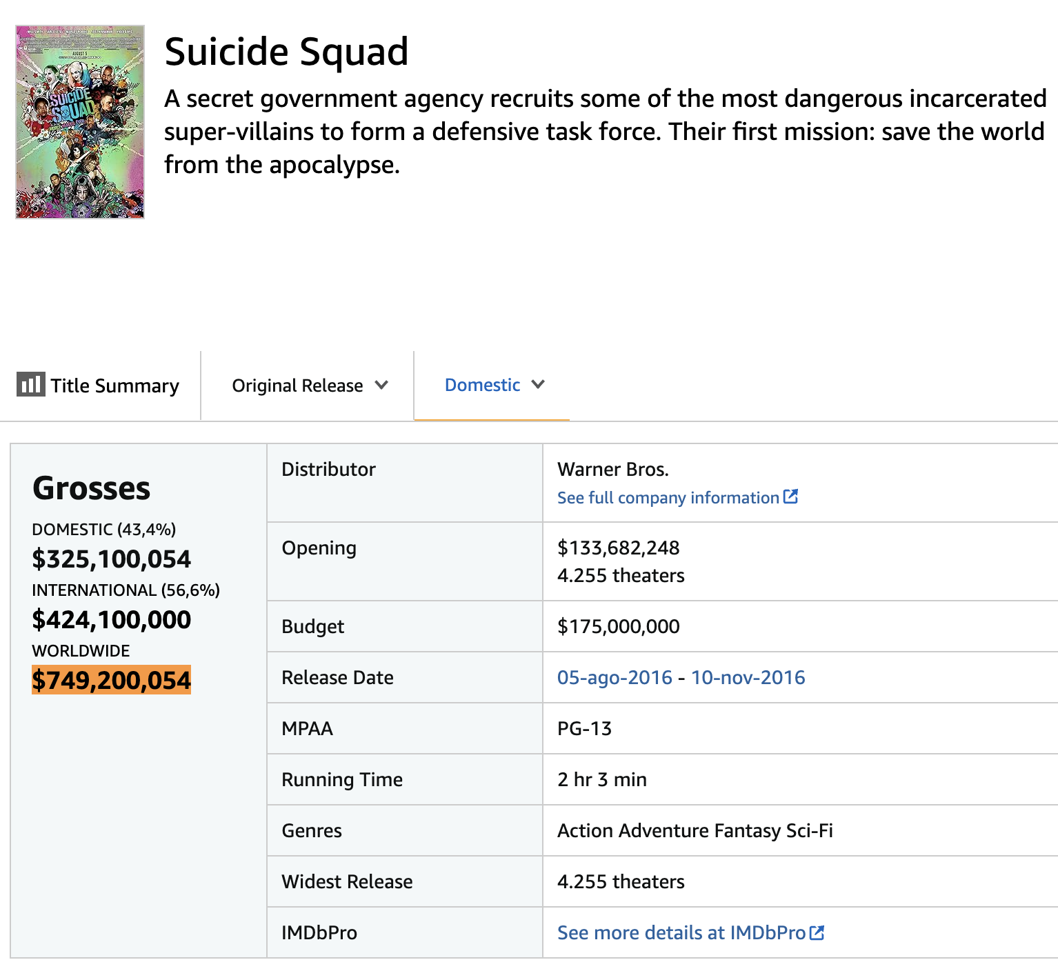Click the Grosses heading
The width and height of the screenshot is (1058, 971).
pyautogui.click(x=91, y=488)
